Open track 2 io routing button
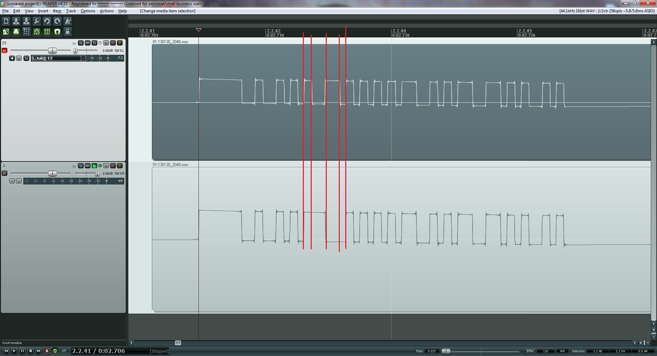Viewport: 657px width, 356px height. [x=81, y=166]
